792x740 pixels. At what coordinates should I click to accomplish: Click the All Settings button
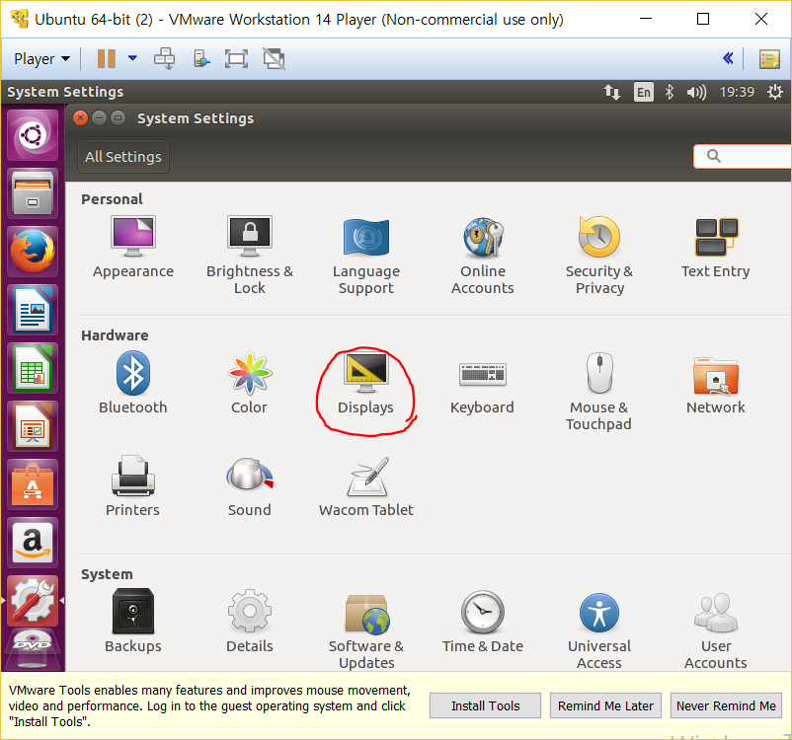[123, 157]
